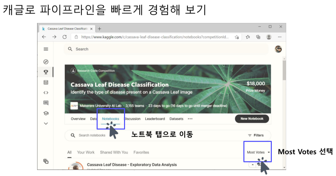
Task: Open browser profile account icon
Action: point(269,37)
